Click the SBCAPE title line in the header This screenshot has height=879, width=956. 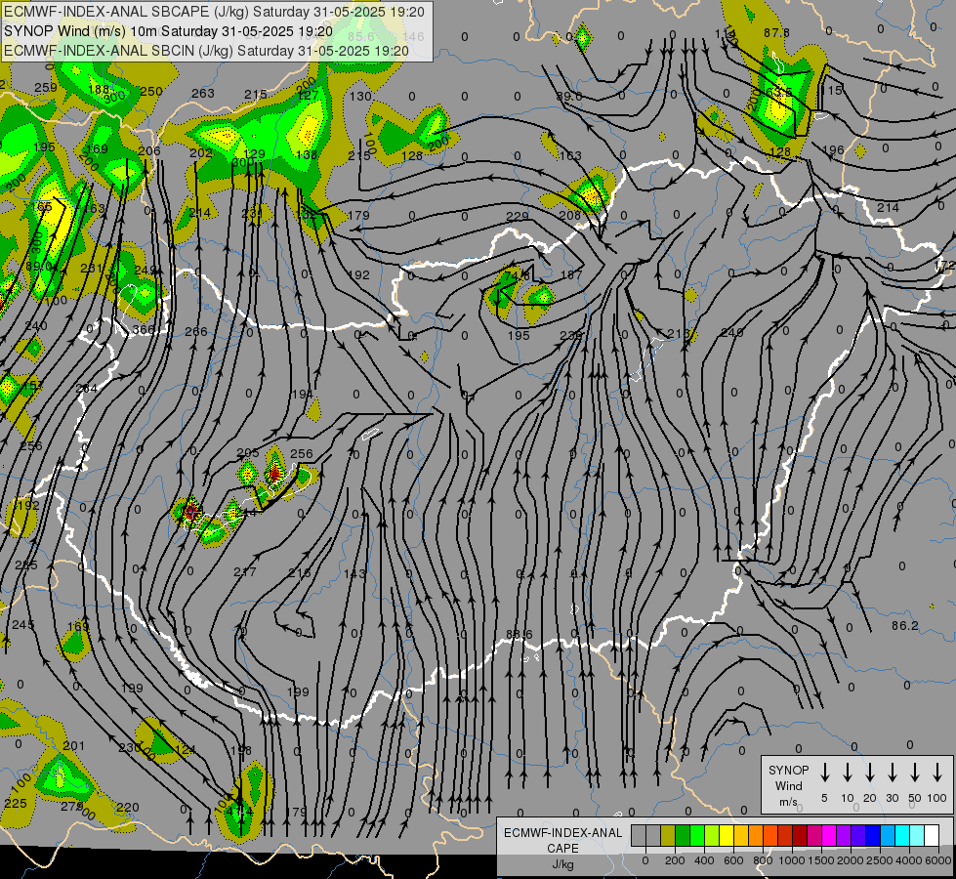pos(214,12)
